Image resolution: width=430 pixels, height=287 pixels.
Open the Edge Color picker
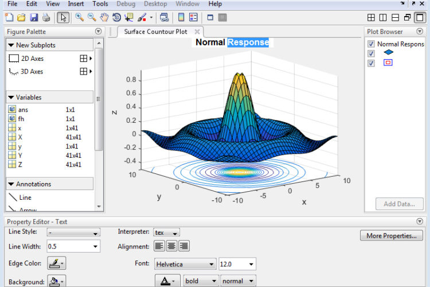(x=57, y=263)
